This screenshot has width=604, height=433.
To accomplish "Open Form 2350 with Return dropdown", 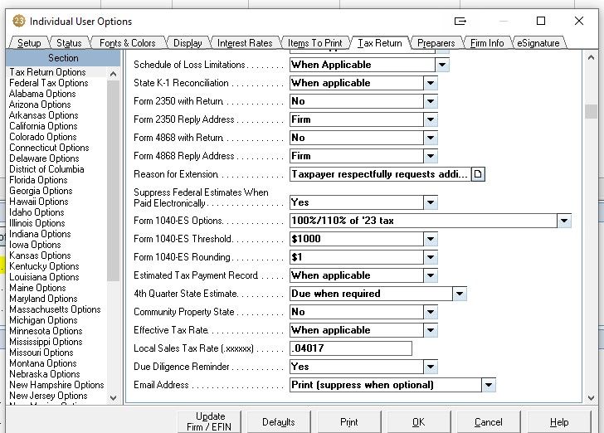I will click(x=431, y=101).
